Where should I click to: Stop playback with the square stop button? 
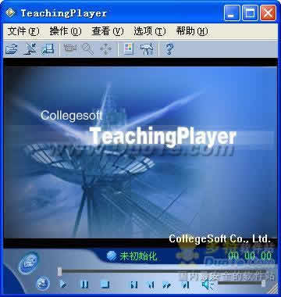(105, 284)
